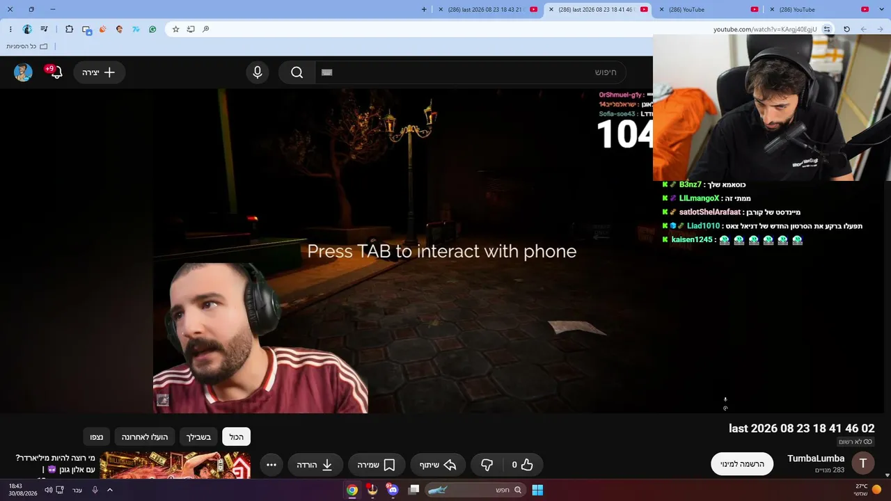Switch to the third tab titled '(286) YouTube'
Screen dimensions: 891x501
tap(708, 9)
